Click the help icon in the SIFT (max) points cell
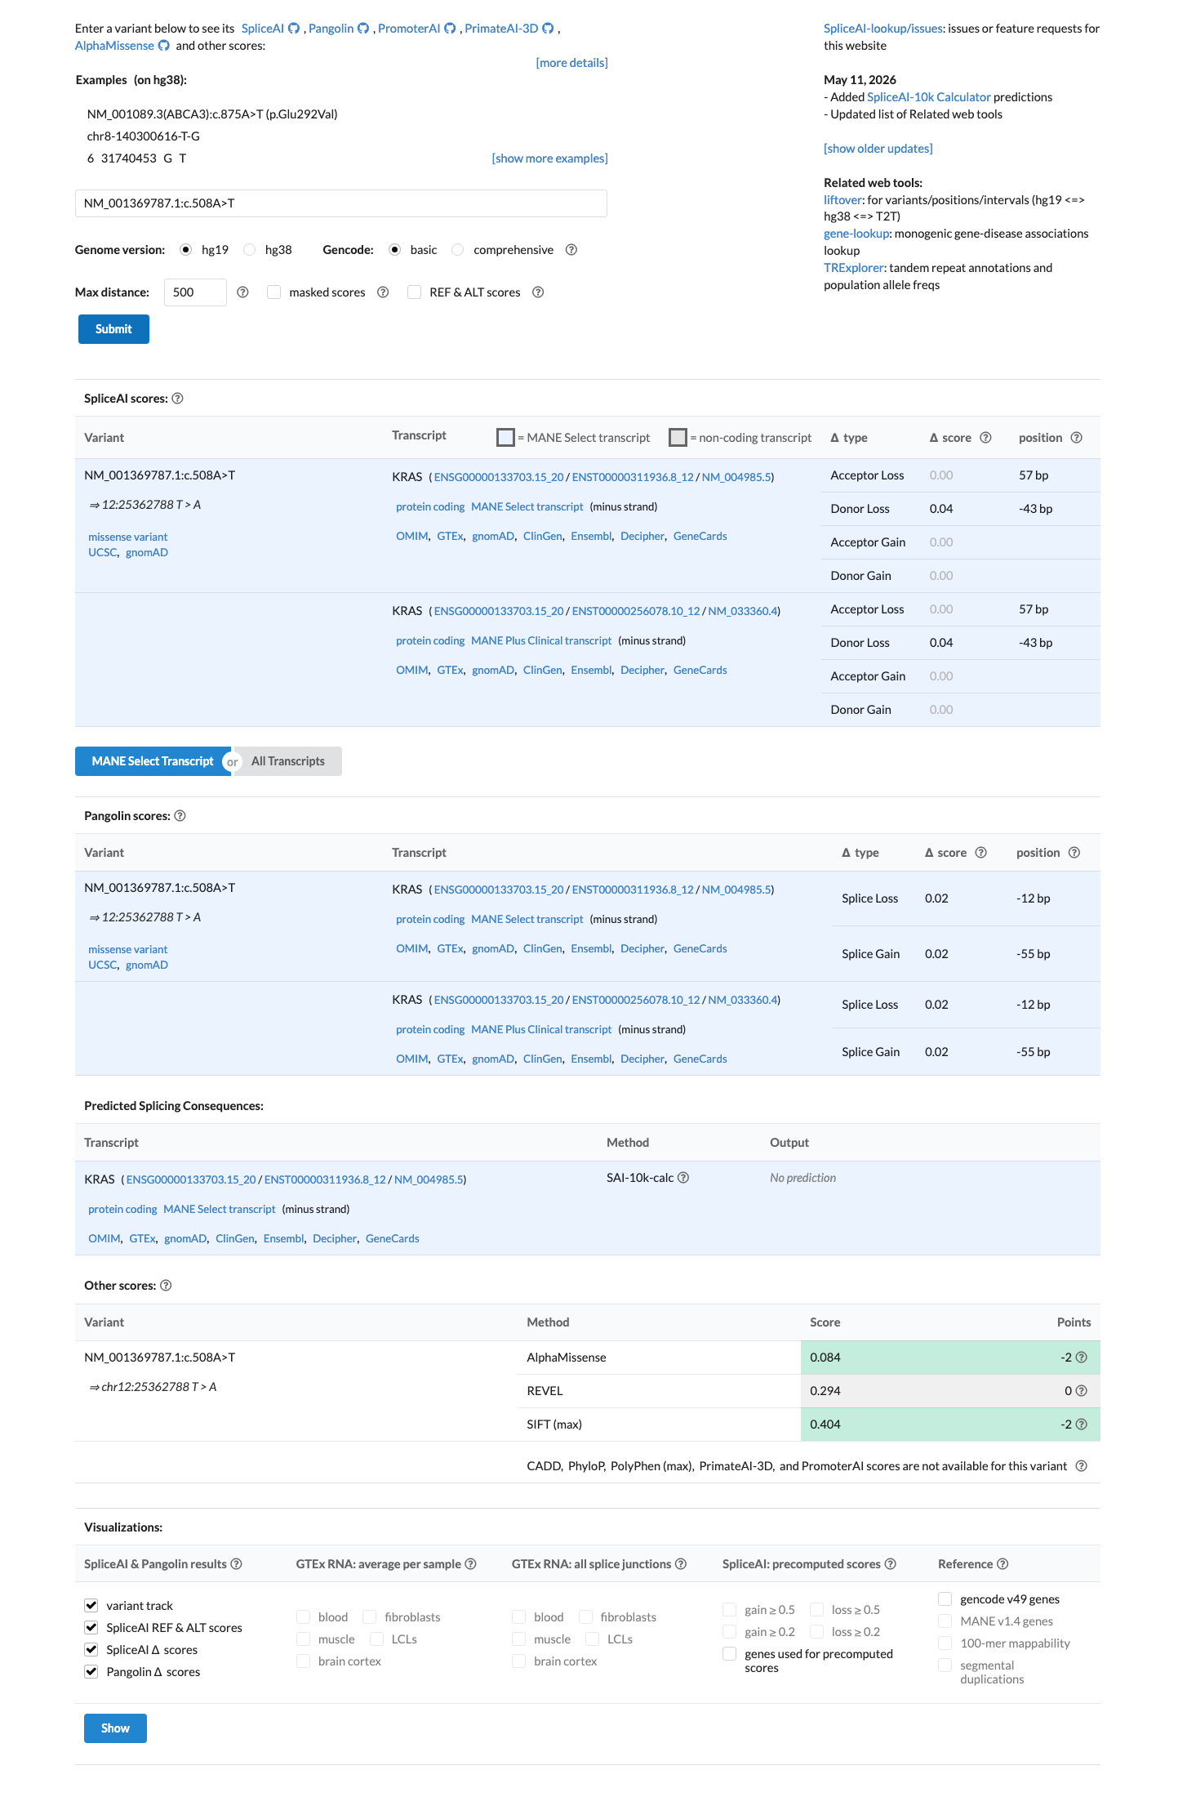This screenshot has height=1797, width=1187. pos(1081,1425)
